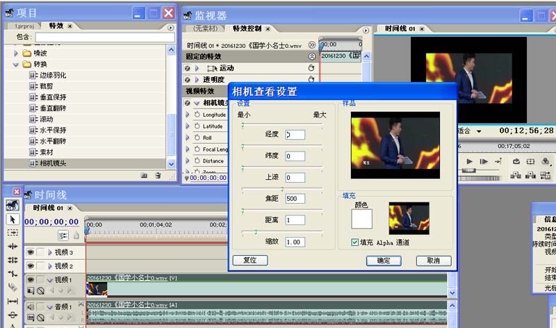
Task: Click the 焦距 focal length slider
Action: 282,189
